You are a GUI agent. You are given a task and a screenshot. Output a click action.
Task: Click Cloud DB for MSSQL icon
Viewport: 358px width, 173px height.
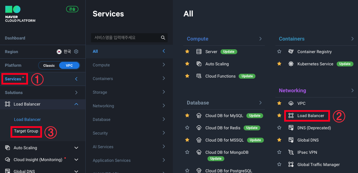[x=199, y=140]
